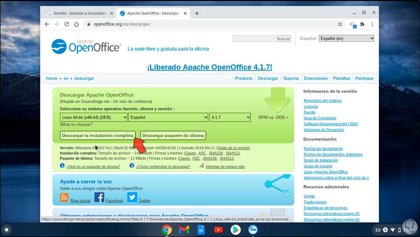Image resolution: width=420 pixels, height=237 pixels.
Task: Open the ES keyboard language indicator
Action: click(378, 230)
